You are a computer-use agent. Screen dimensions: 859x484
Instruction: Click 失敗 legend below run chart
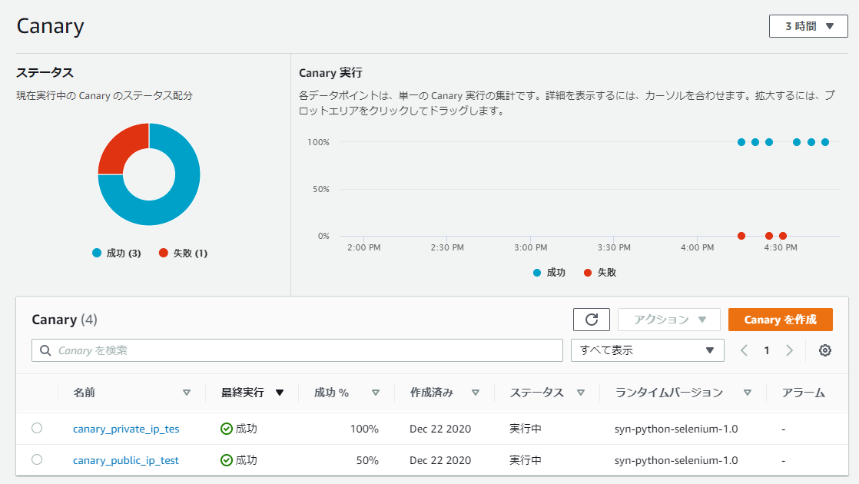(x=600, y=273)
